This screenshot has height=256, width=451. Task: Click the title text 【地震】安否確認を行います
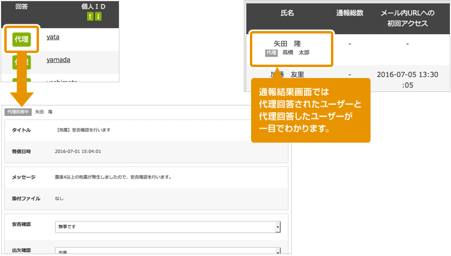[83, 130]
